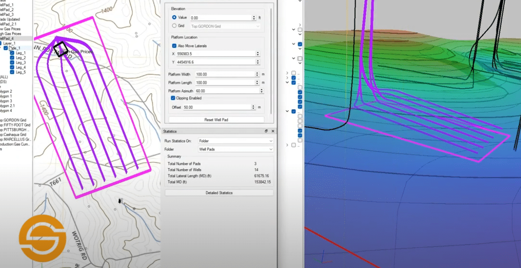Click the clipping Offset spinner arrows
Viewport: 521px width, 268px height.
click(253, 108)
